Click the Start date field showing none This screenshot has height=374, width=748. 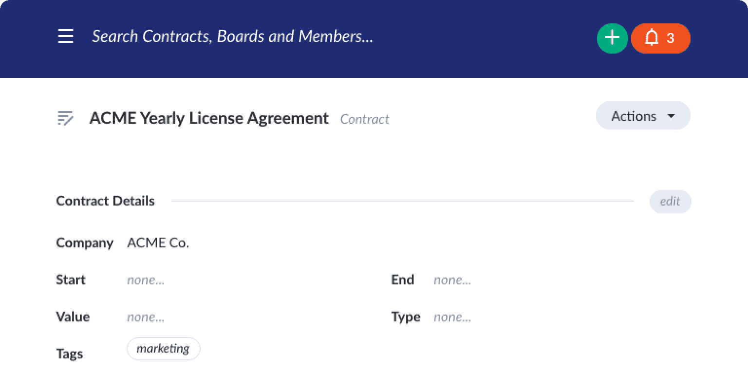[145, 280]
